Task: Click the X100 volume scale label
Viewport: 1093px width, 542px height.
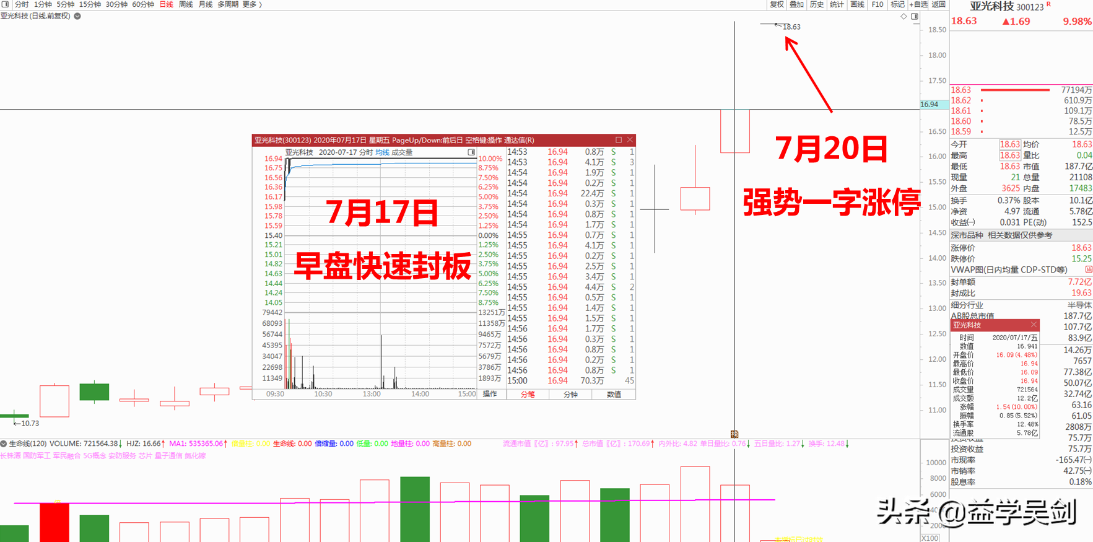Action: pyautogui.click(x=930, y=538)
